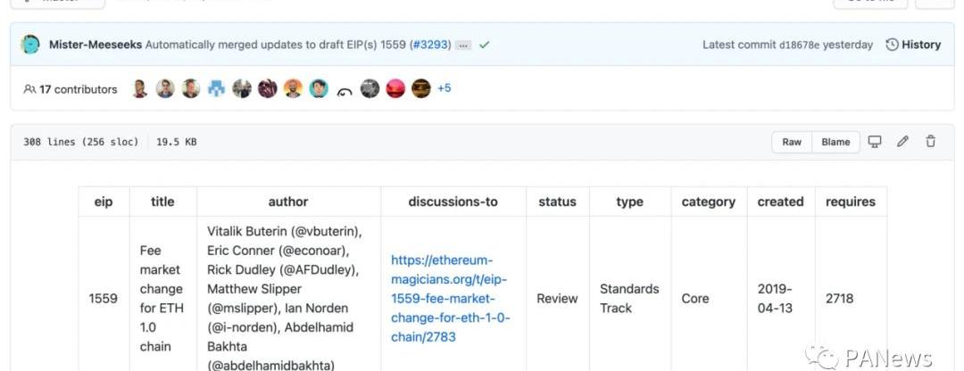
Task: Click the first contributor avatar
Action: point(139,89)
